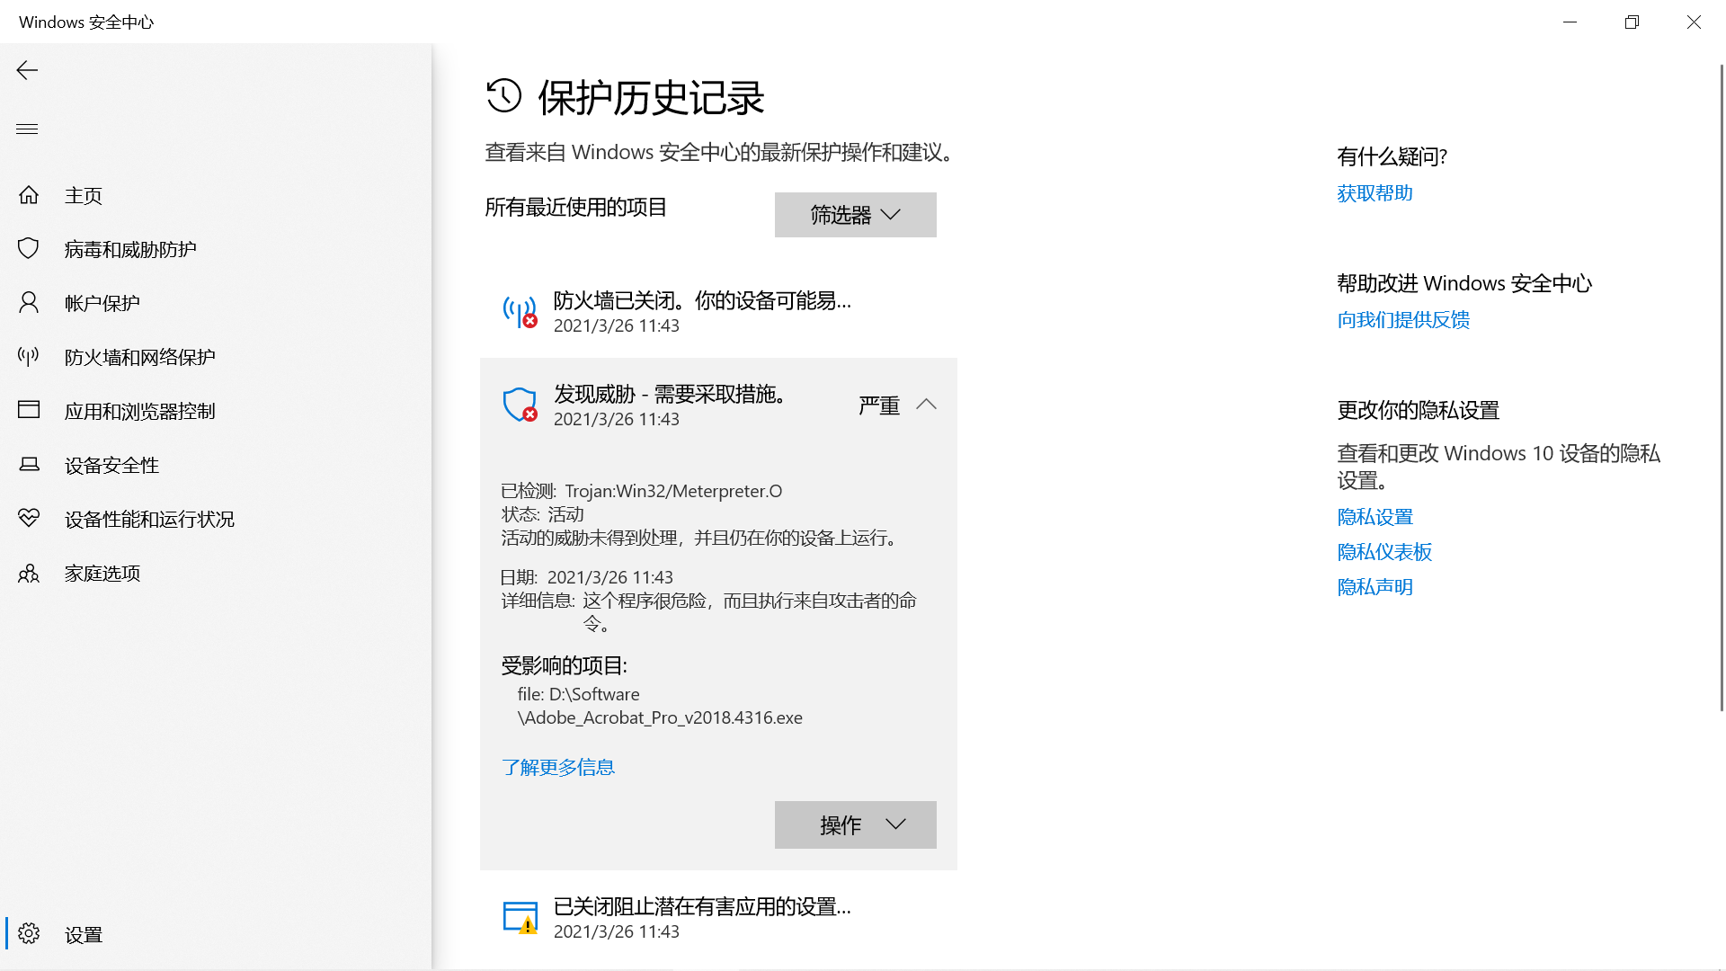Click the vertical scrollbar on right
Image resolution: width=1726 pixels, height=971 pixels.
click(1721, 387)
